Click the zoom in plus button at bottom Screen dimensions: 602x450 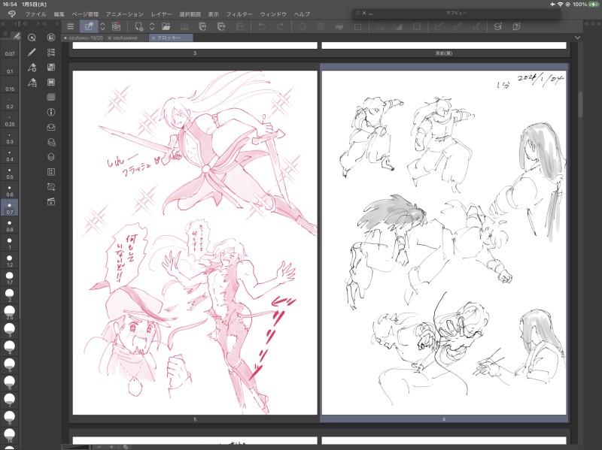111,447
